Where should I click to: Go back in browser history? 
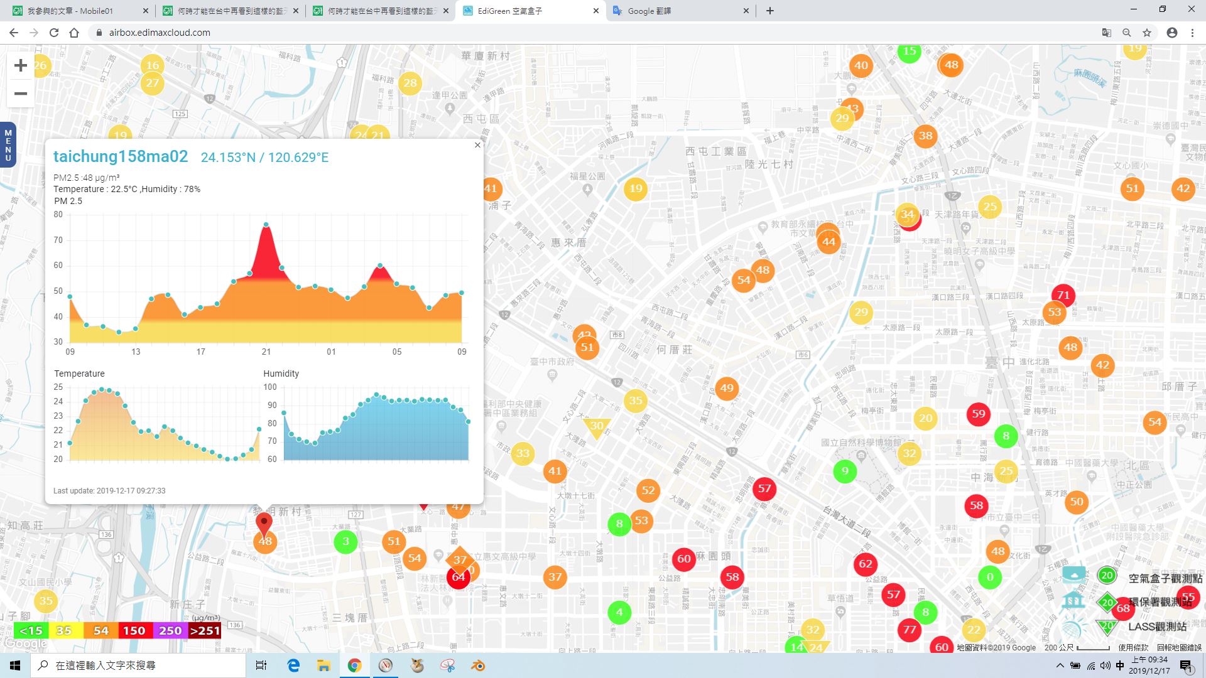coord(14,33)
